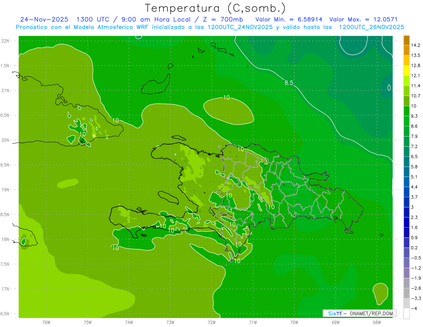Click the '-1.9' color scale value
Screen dimensions: 423x327
(416, 278)
